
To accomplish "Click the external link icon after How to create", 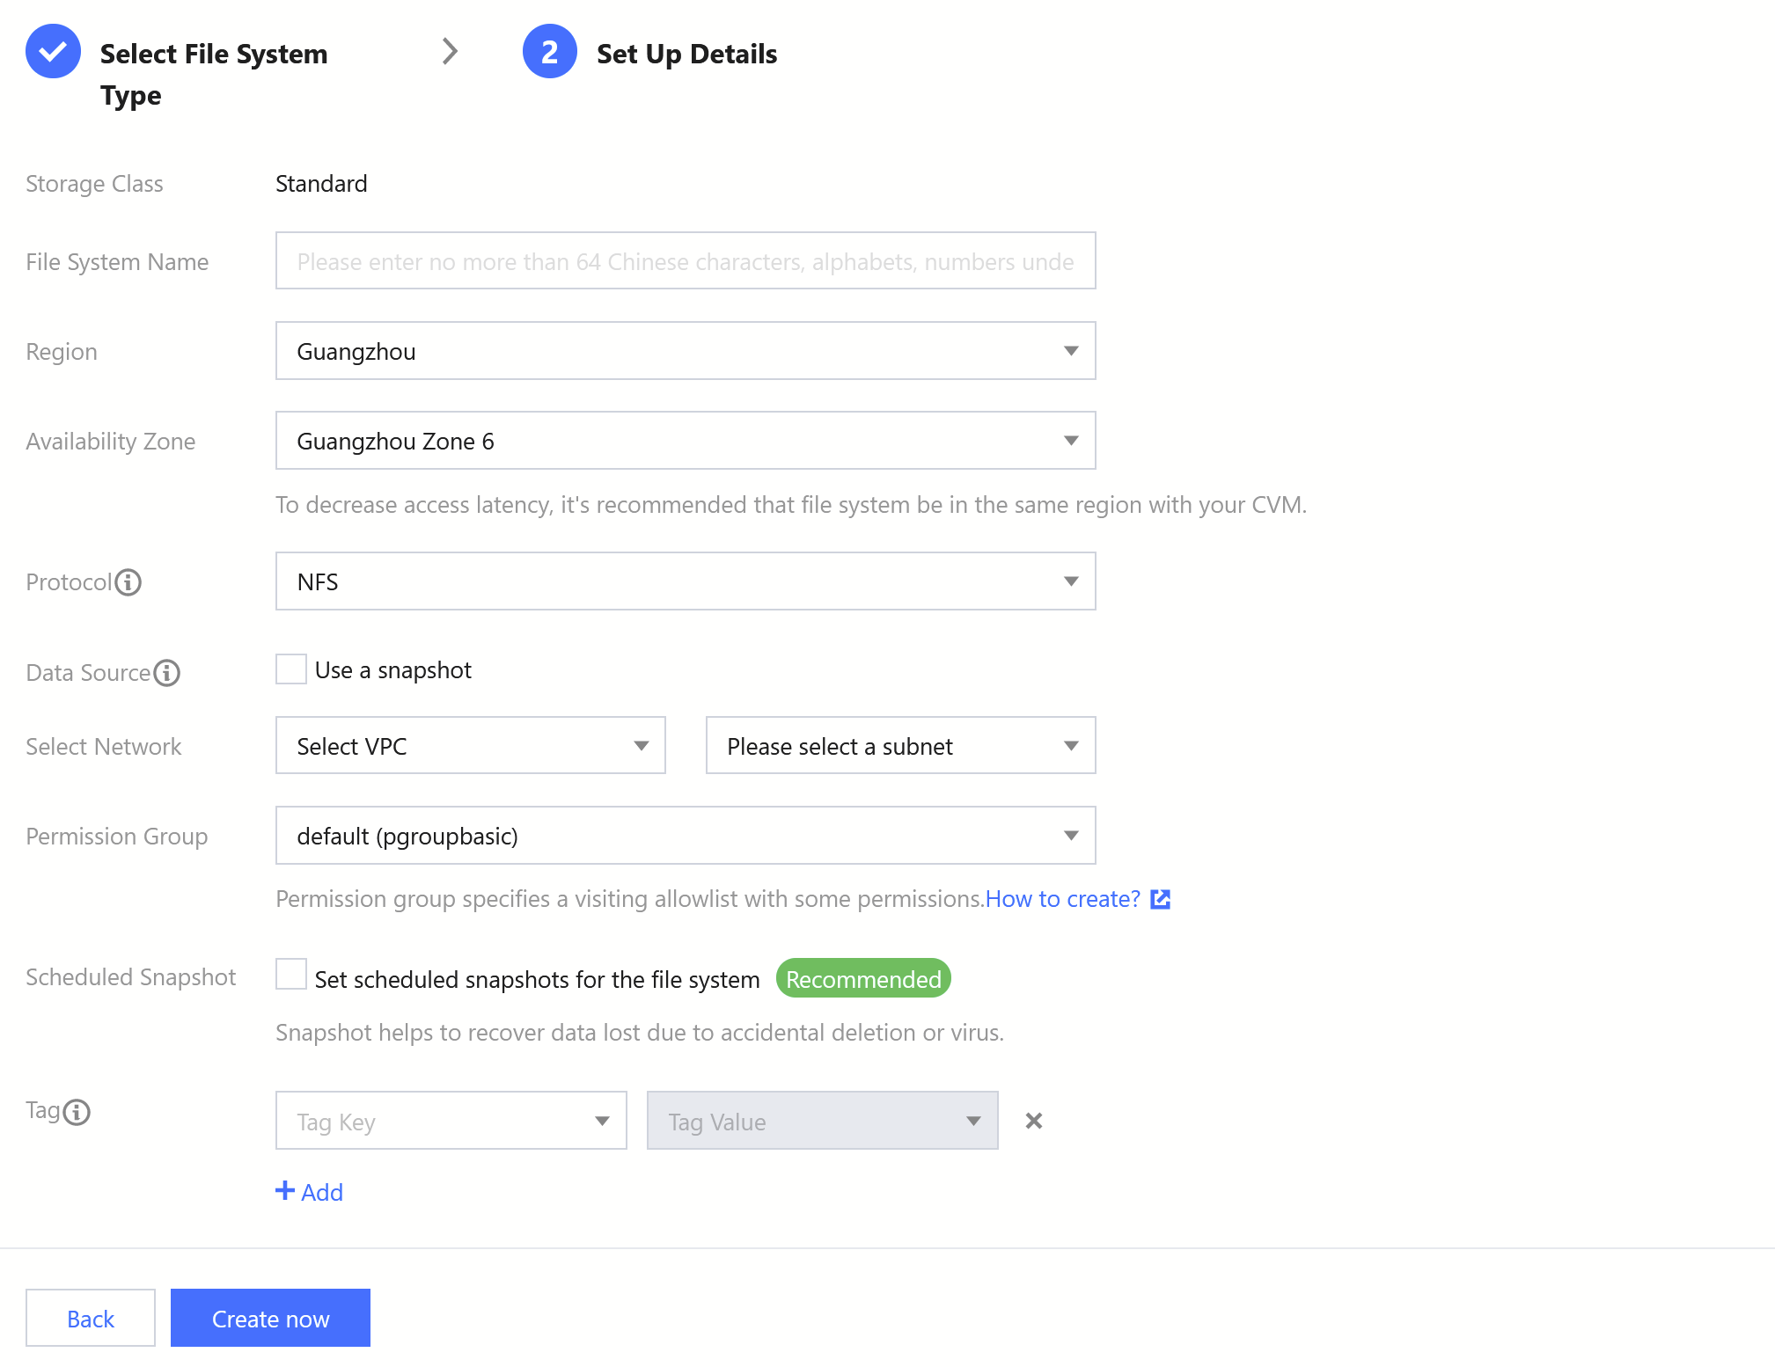I will tap(1161, 899).
